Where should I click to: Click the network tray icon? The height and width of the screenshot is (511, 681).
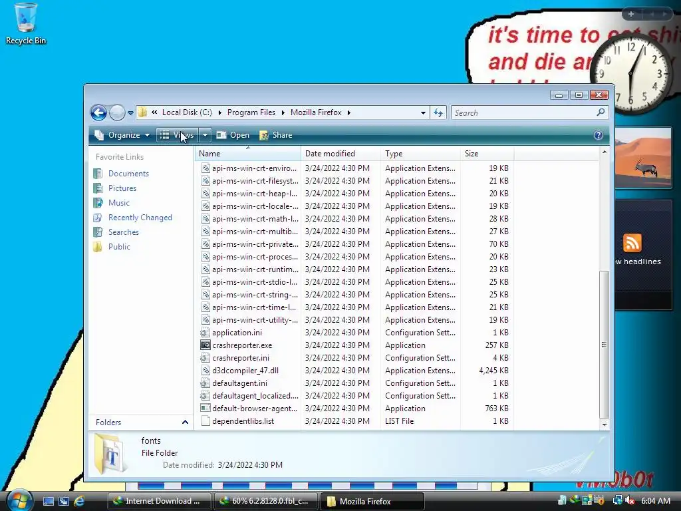pyautogui.click(x=617, y=500)
